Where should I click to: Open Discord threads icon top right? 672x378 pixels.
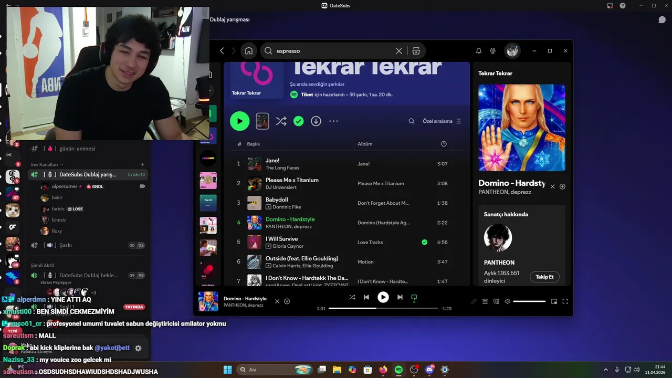click(662, 19)
